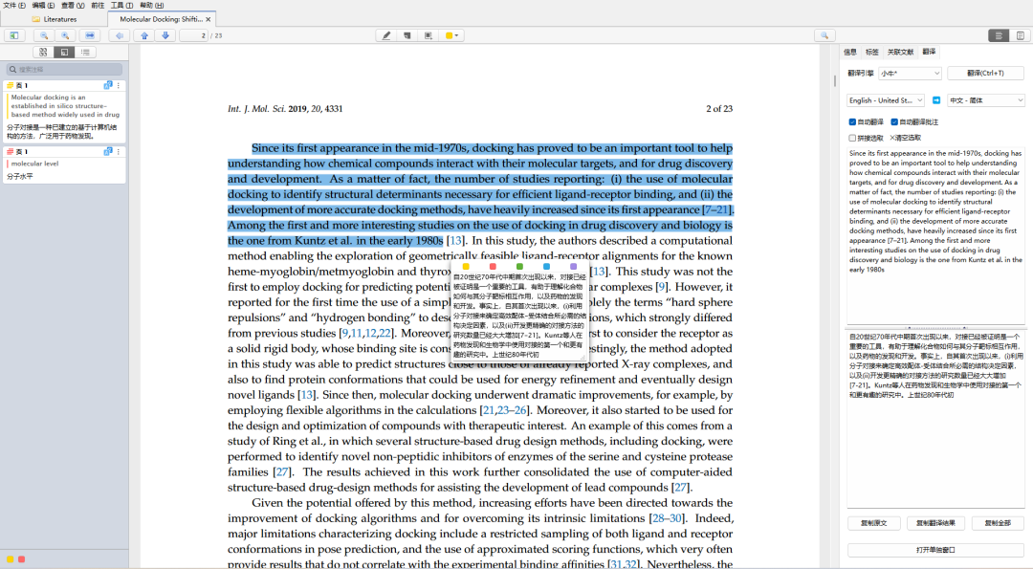Switch to the 标签 tab
The width and height of the screenshot is (1033, 569).
click(x=872, y=52)
